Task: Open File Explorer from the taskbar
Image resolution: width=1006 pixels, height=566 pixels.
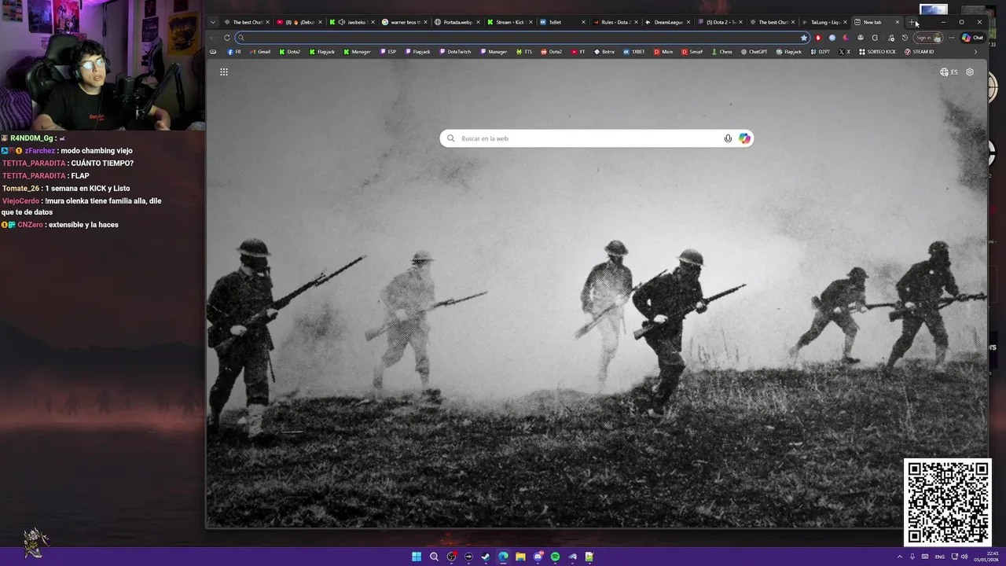Action: [x=520, y=557]
